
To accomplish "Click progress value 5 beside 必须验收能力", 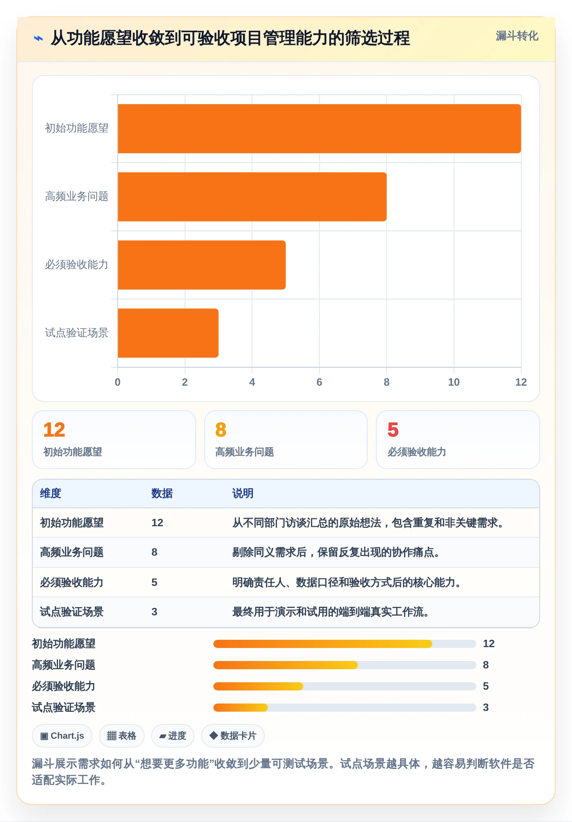I will point(486,686).
